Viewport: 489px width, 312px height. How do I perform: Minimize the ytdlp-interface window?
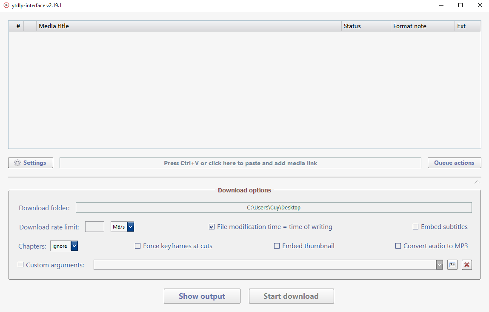441,5
